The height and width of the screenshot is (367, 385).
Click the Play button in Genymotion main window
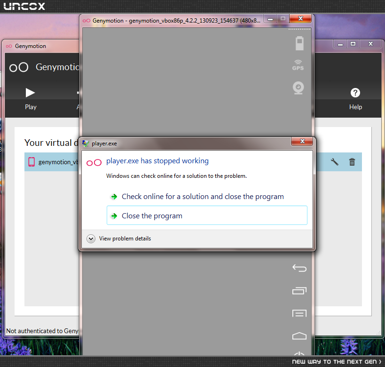click(x=31, y=99)
